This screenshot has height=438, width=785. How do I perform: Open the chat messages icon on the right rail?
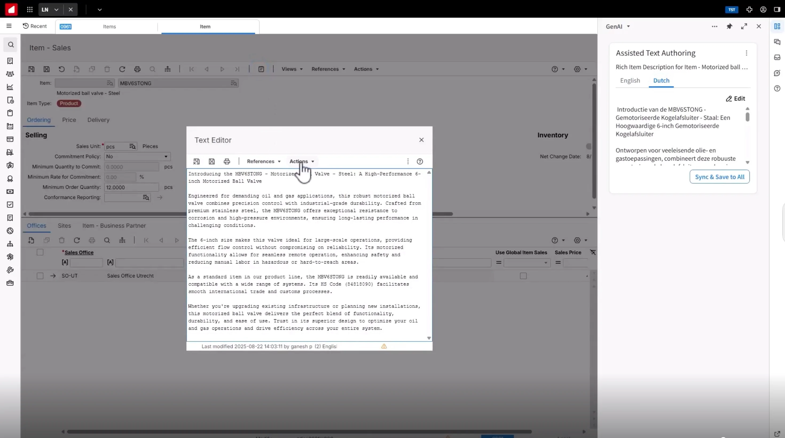click(777, 42)
